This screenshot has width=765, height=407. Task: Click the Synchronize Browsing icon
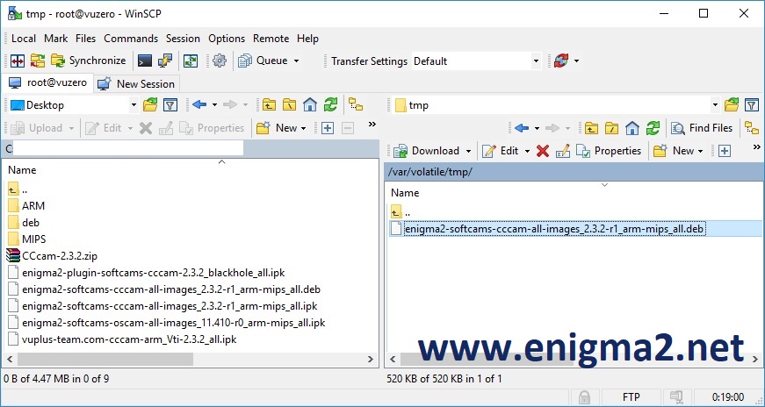tap(38, 61)
